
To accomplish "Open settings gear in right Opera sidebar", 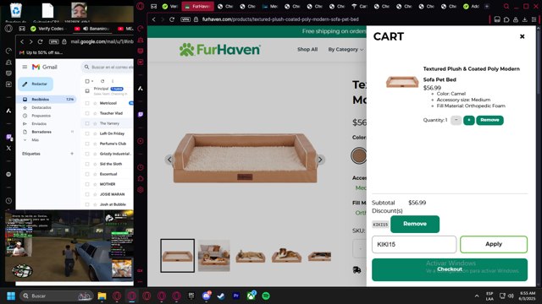I will [x=141, y=189].
